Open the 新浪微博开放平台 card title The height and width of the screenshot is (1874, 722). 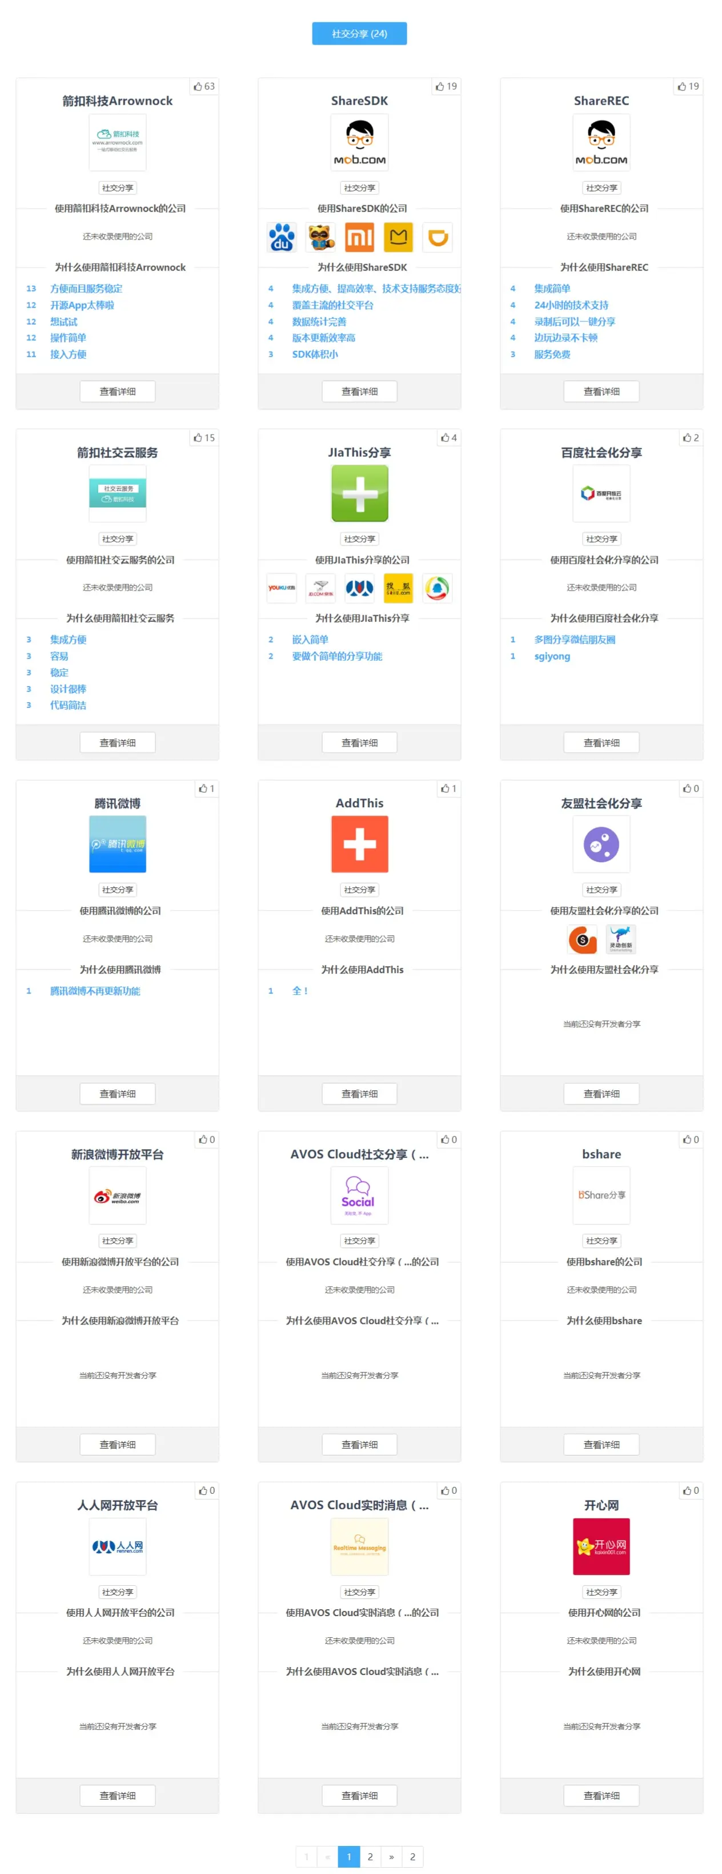[x=118, y=1154]
